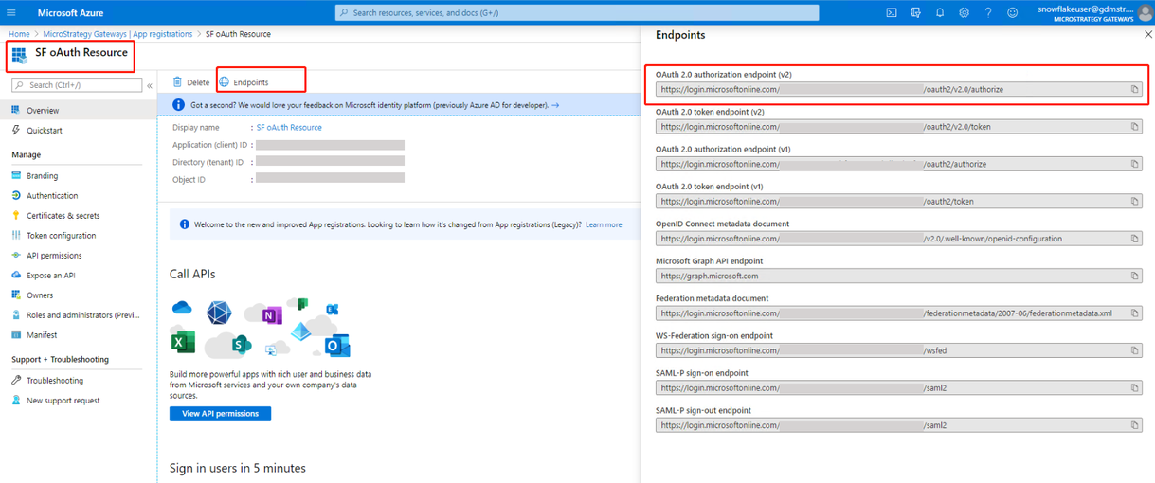Viewport: 1155px width, 483px height.
Task: Close the Endpoints panel
Action: click(x=1147, y=34)
